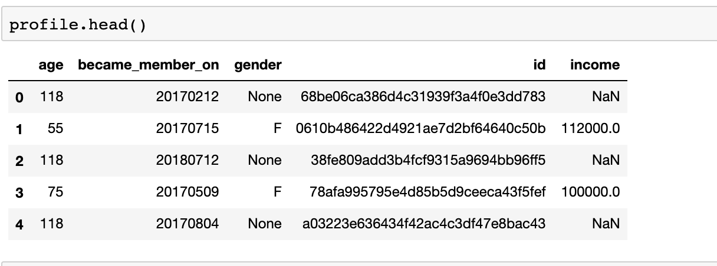The width and height of the screenshot is (717, 266).
Task: Click the income column header
Action: pyautogui.click(x=595, y=65)
